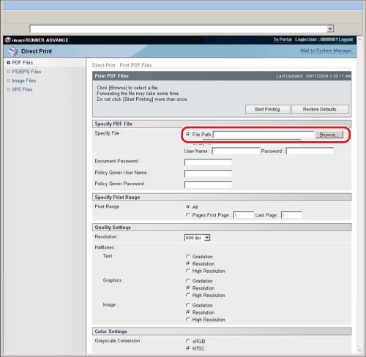366x357 pixels.
Task: Select the File Path radio button
Action: point(188,135)
